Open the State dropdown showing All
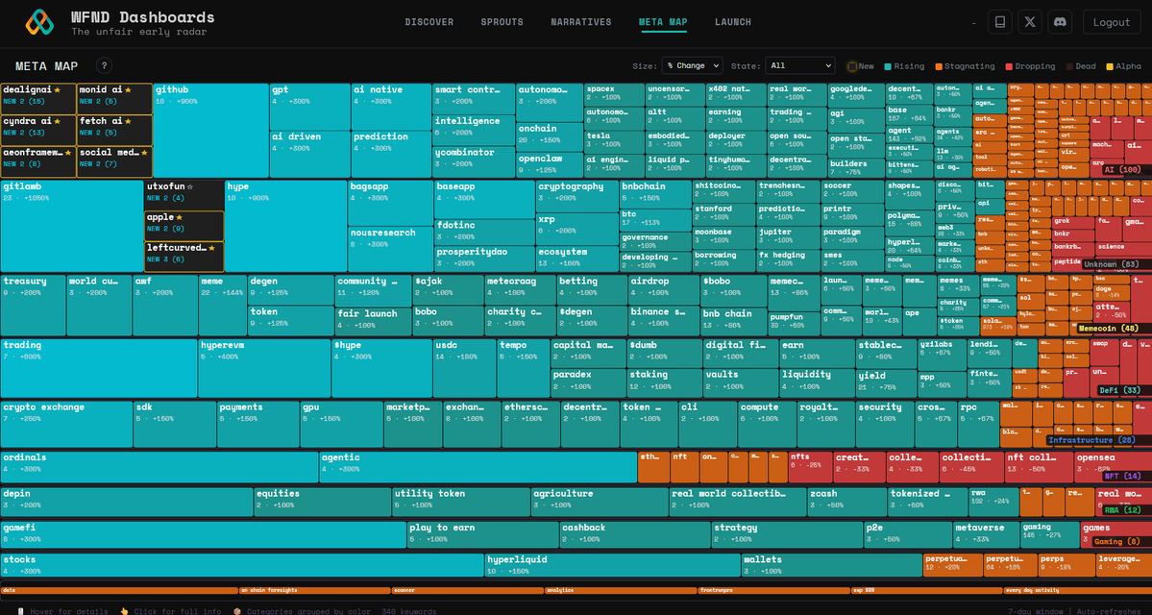Viewport: 1152px width, 615px height. (x=800, y=65)
